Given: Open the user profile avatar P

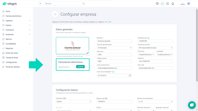Looking at the screenshot, I should (x=189, y=4).
